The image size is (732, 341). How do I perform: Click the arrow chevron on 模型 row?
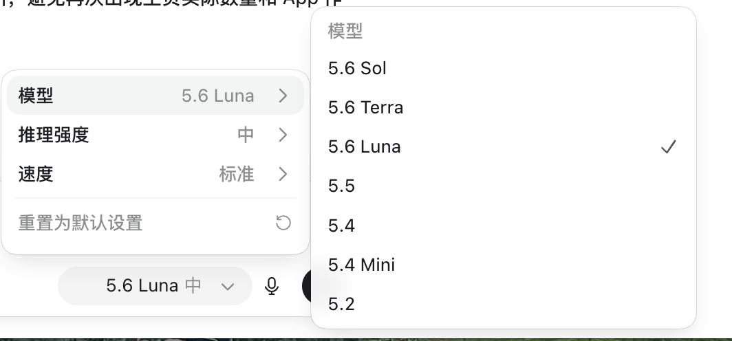283,96
